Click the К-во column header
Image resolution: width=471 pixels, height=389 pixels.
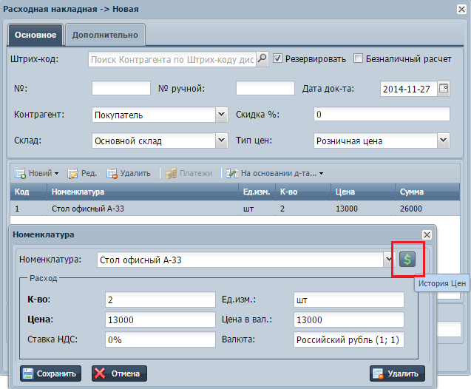[x=303, y=192]
